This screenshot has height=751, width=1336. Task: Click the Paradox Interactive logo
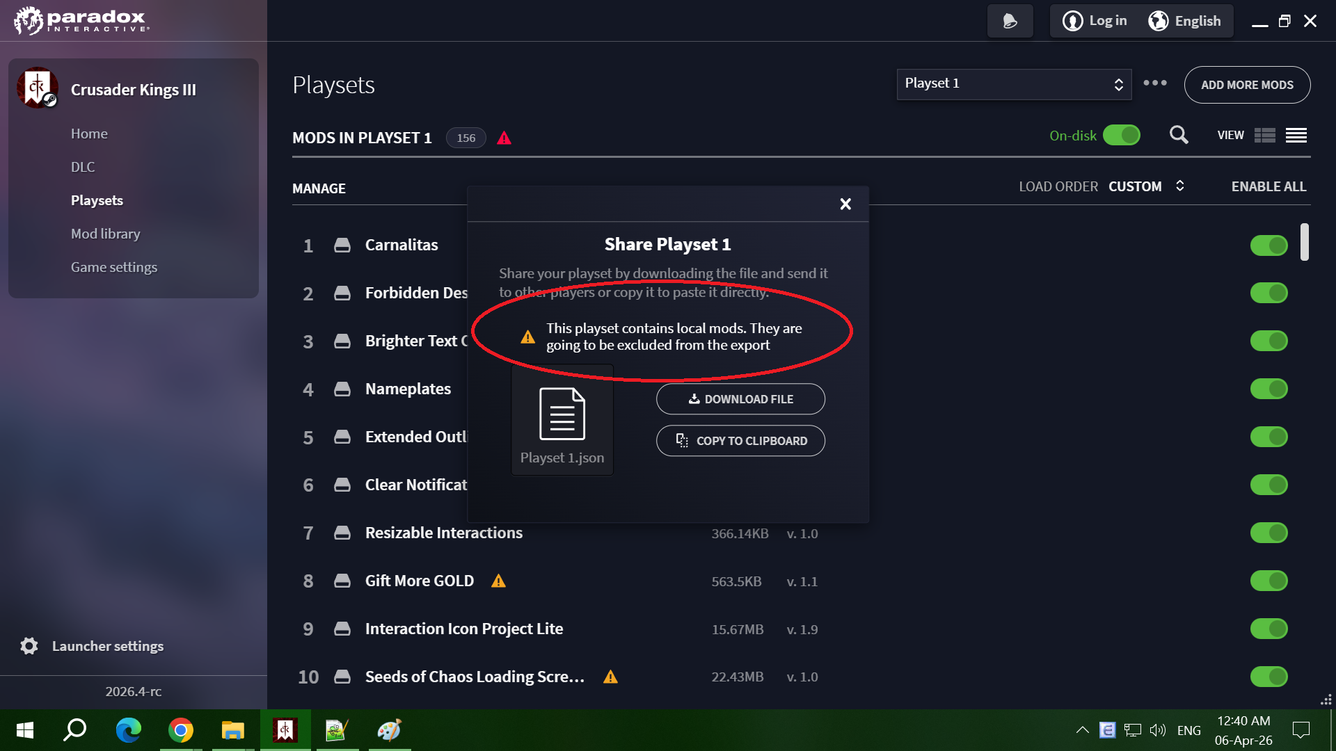click(81, 21)
